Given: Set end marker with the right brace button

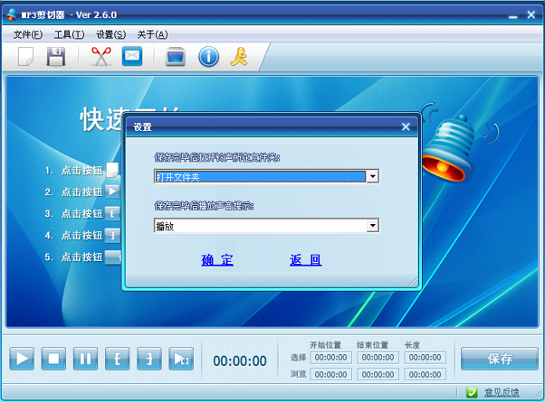Looking at the screenshot, I should (x=149, y=359).
